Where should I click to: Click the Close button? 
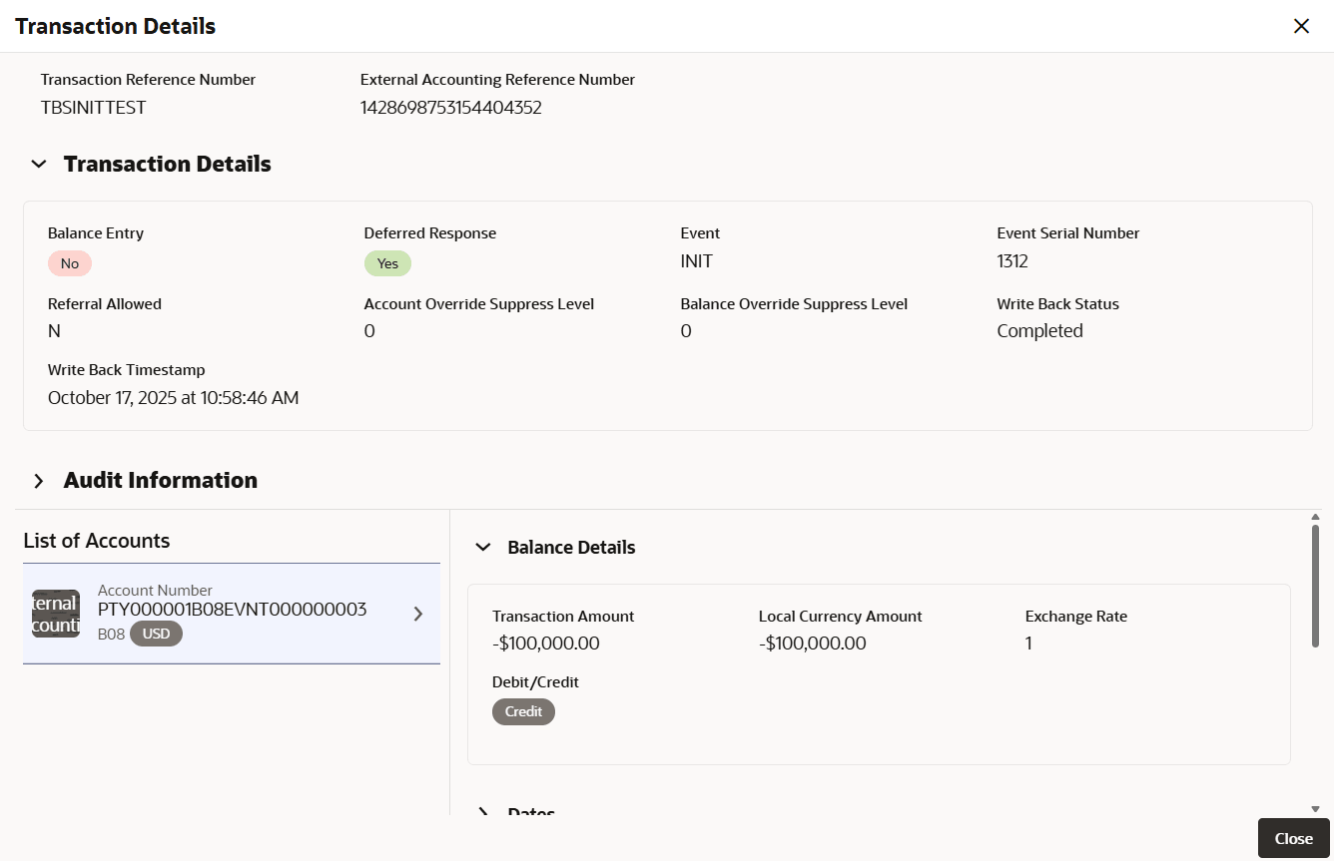pos(1293,838)
